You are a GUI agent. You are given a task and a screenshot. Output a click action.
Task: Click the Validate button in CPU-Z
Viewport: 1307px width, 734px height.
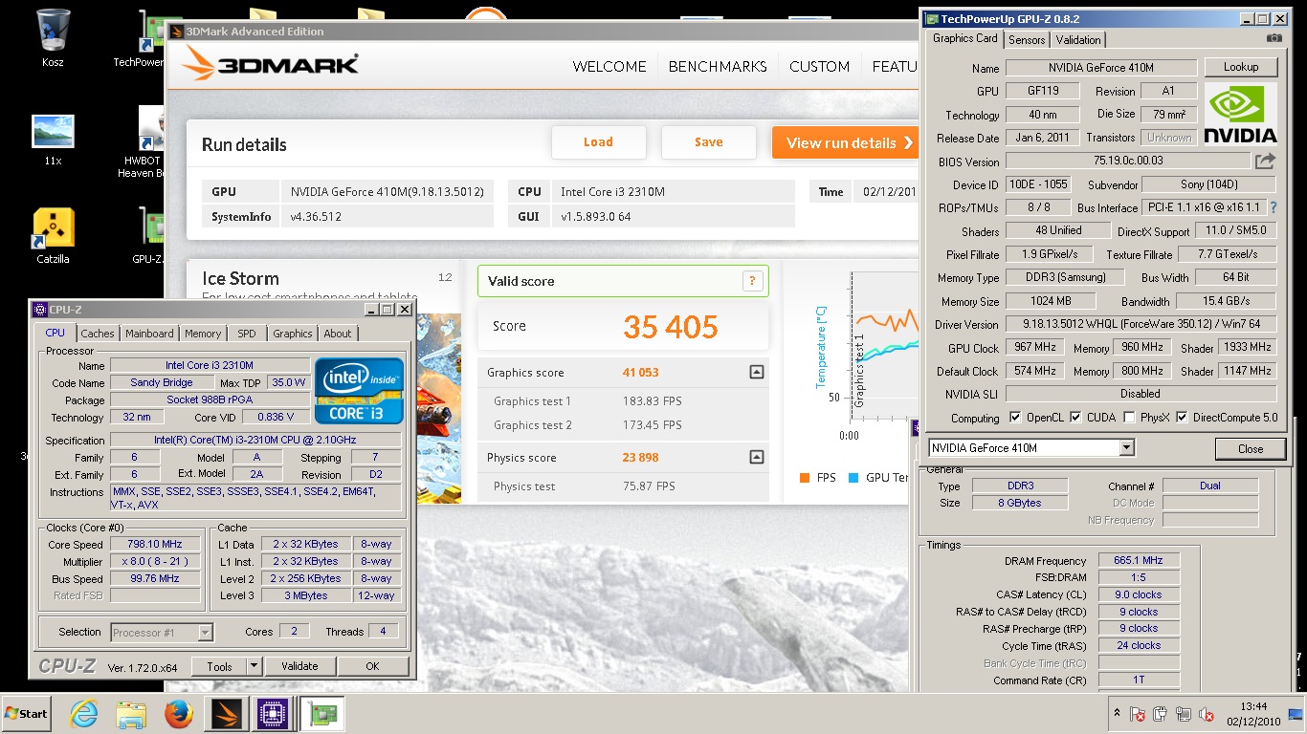299,666
